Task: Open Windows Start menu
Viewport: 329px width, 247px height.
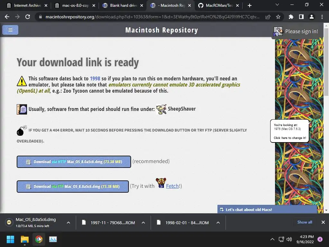Action: point(10,239)
